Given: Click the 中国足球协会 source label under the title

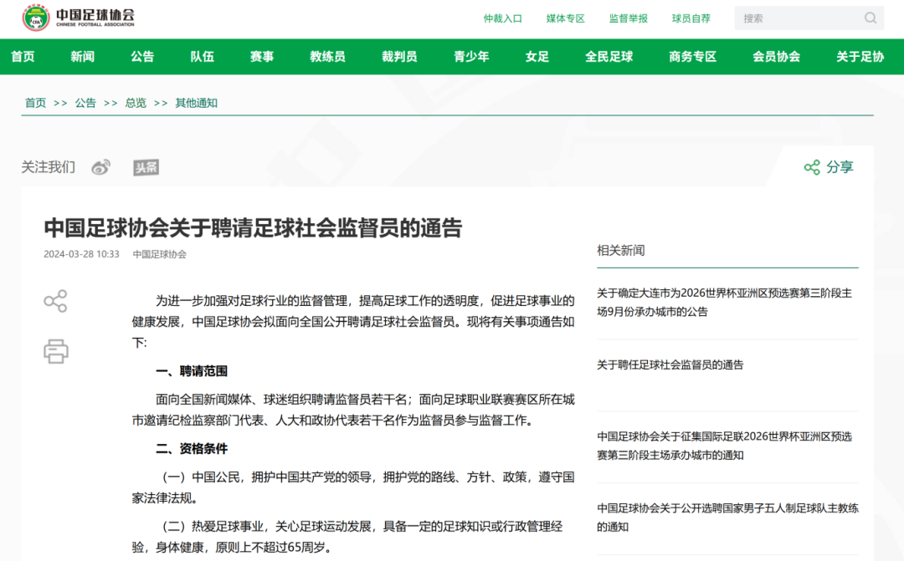Looking at the screenshot, I should pos(160,254).
